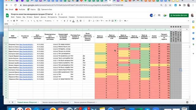Insert comment from the toolbar
This screenshot has height=110, width=196.
point(110,21)
